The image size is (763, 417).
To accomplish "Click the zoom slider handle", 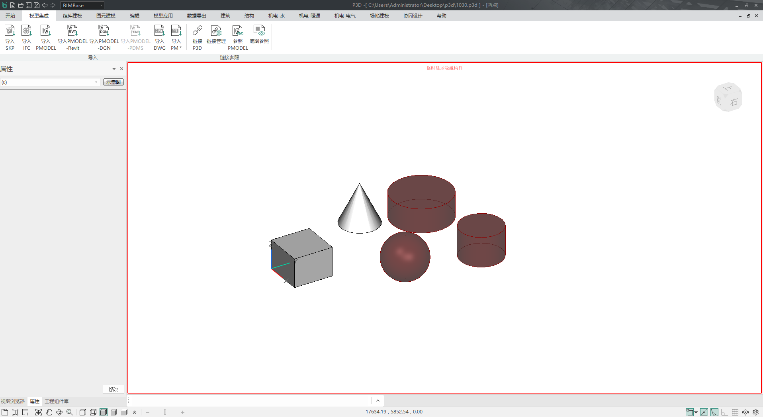I will pos(165,412).
